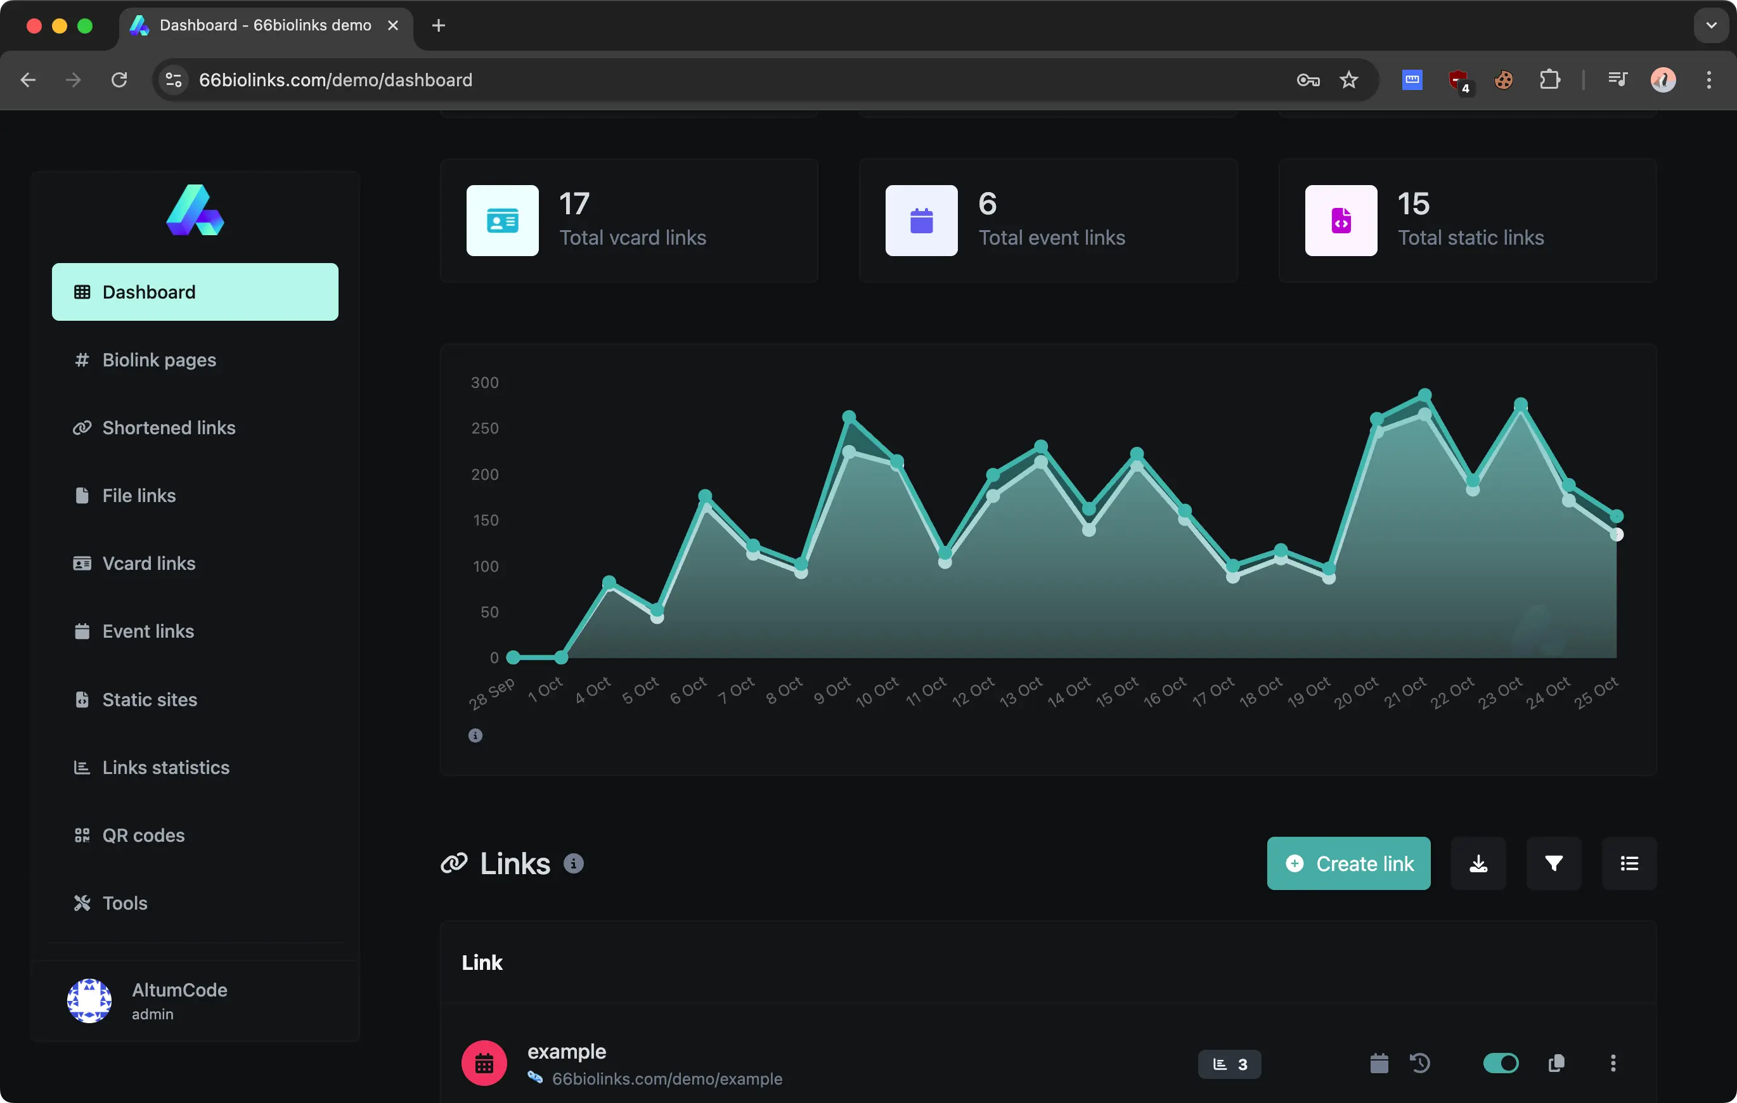Open Biolink pages in sidebar

click(x=158, y=360)
